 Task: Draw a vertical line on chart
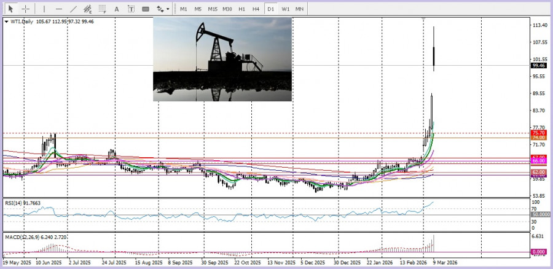(x=44, y=9)
